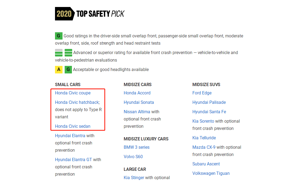Select the Subaru Ascent link
The image size is (282, 181).
[206, 164]
